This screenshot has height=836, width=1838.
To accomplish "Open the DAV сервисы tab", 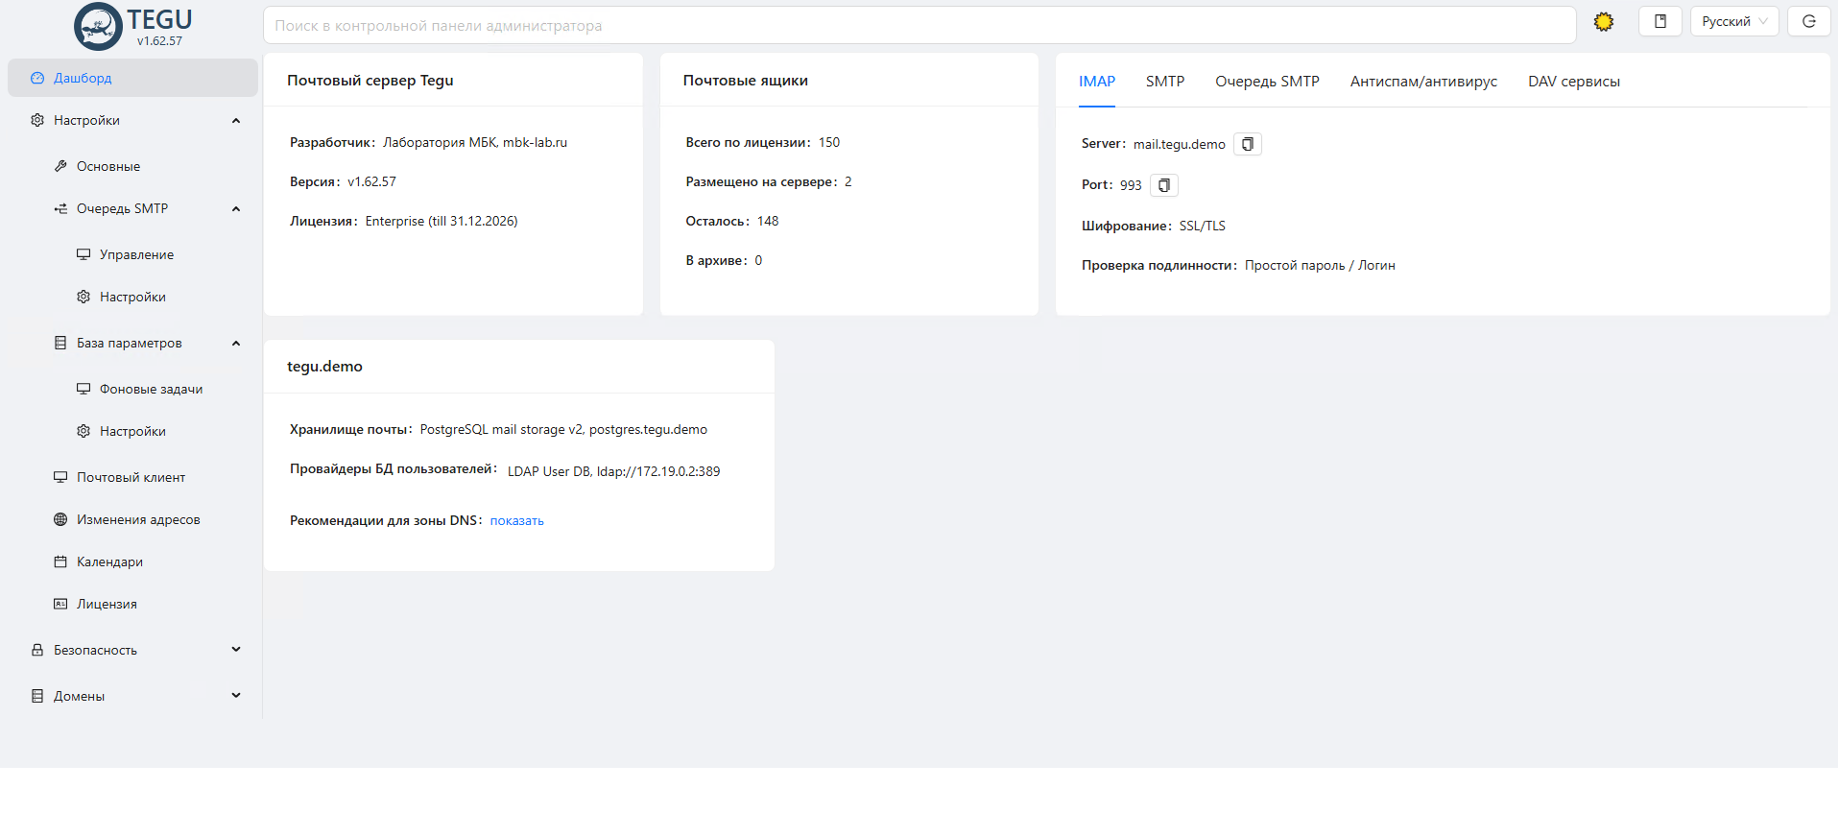I will click(1573, 82).
